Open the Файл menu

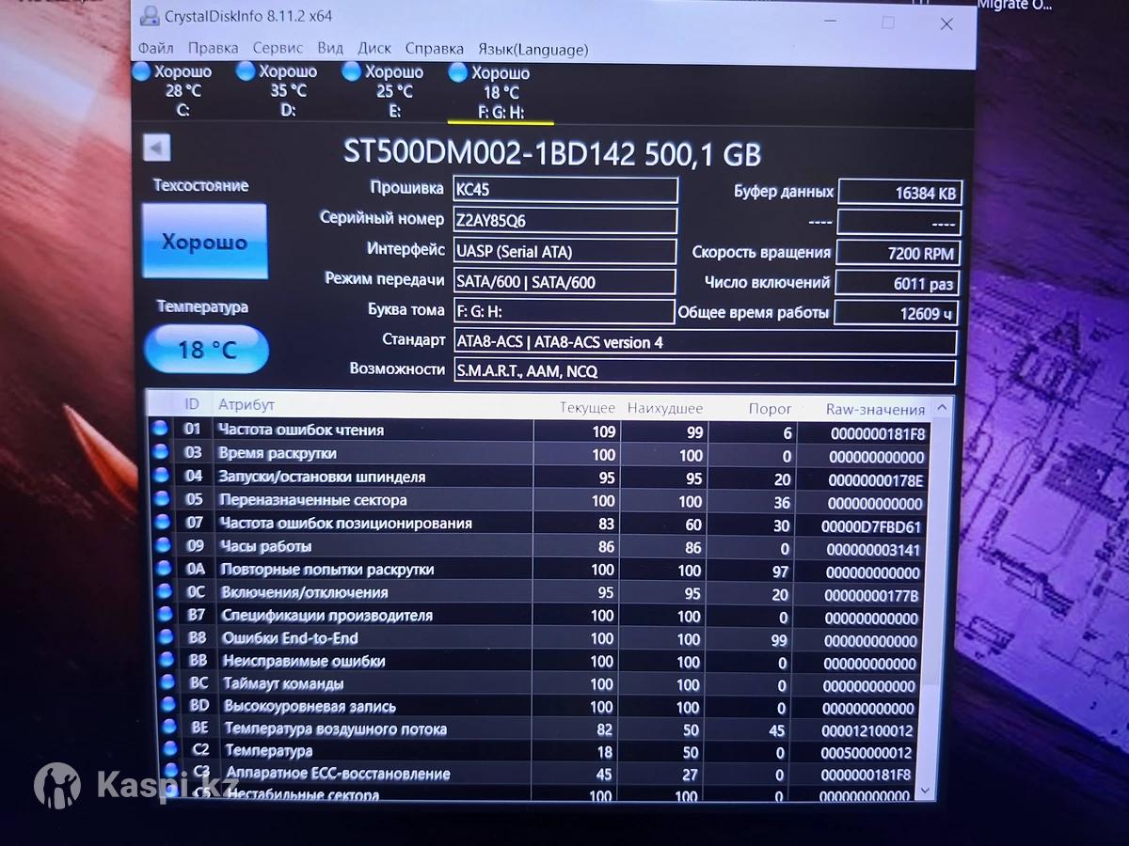tap(155, 48)
